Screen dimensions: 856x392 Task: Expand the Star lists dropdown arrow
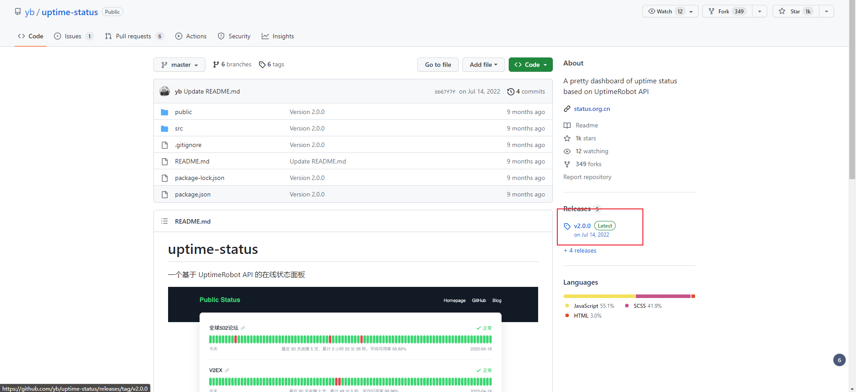coord(827,11)
